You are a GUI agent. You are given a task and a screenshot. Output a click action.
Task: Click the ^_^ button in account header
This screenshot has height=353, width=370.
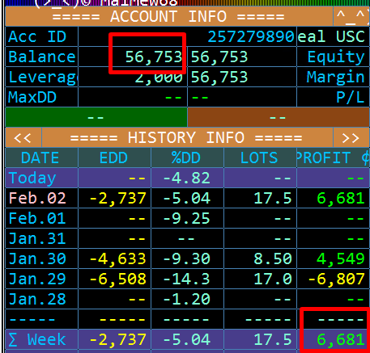[x=351, y=17]
